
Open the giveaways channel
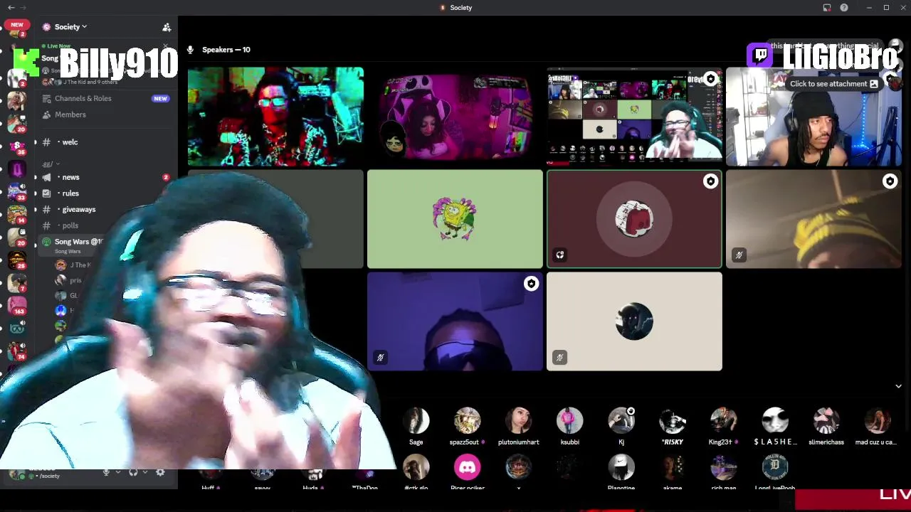106,210
